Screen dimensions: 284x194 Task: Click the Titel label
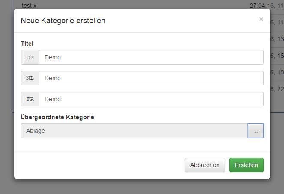pos(27,43)
